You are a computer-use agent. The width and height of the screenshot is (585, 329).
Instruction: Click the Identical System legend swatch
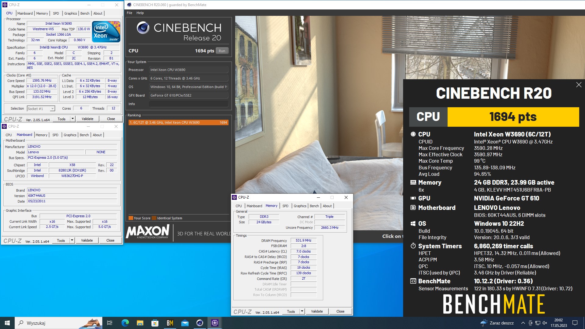point(154,218)
